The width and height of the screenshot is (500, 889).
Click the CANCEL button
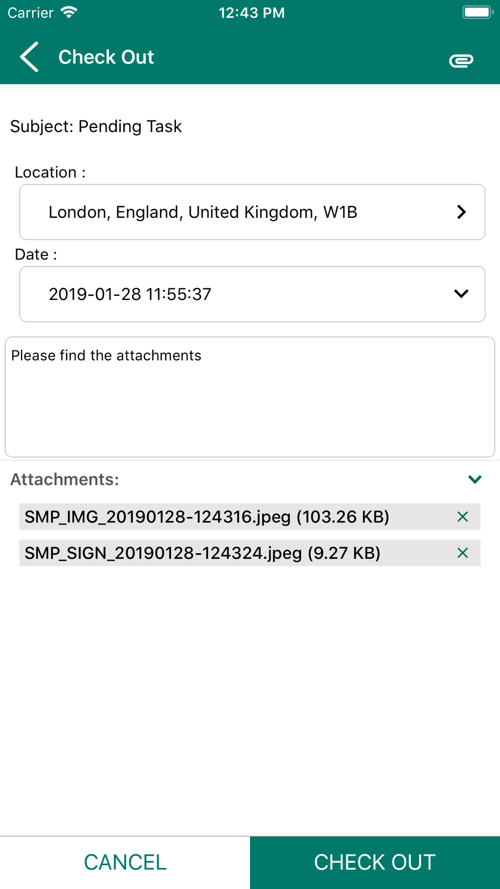[x=125, y=862]
